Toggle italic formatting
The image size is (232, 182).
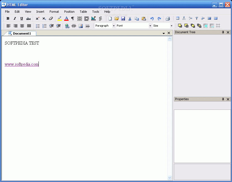pyautogui.click(x=15, y=19)
